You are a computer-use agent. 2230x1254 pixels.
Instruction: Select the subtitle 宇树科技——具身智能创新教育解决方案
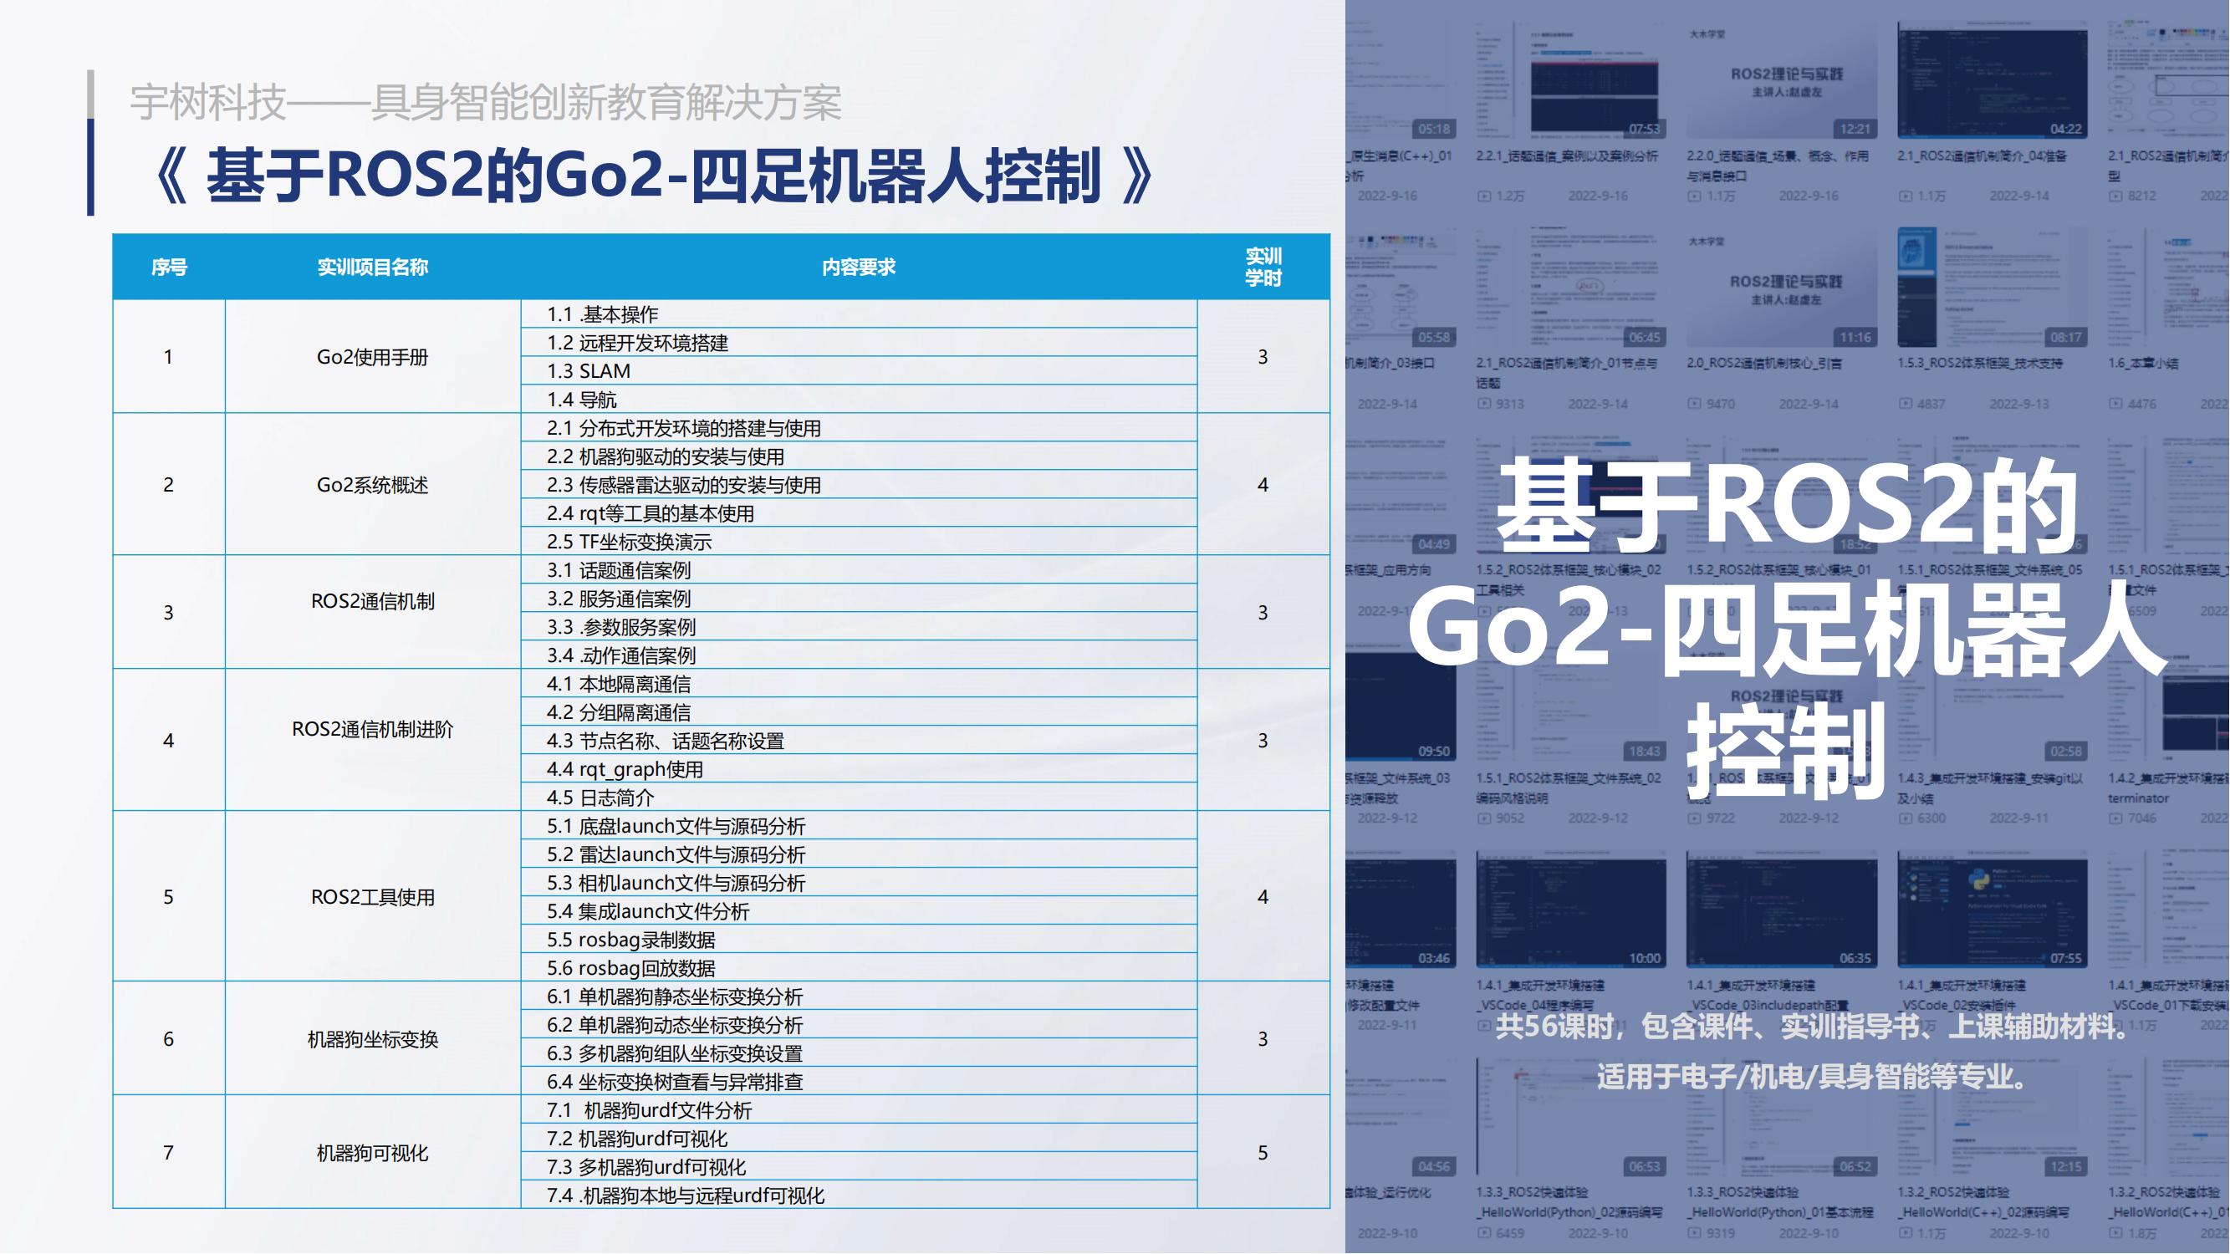point(486,102)
